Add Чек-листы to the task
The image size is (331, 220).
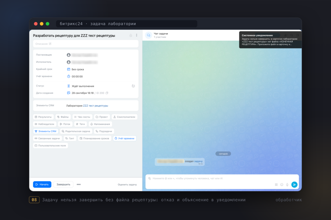click(82, 117)
